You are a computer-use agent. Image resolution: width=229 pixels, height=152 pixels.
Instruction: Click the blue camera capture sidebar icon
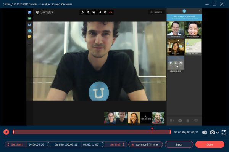click(30, 25)
